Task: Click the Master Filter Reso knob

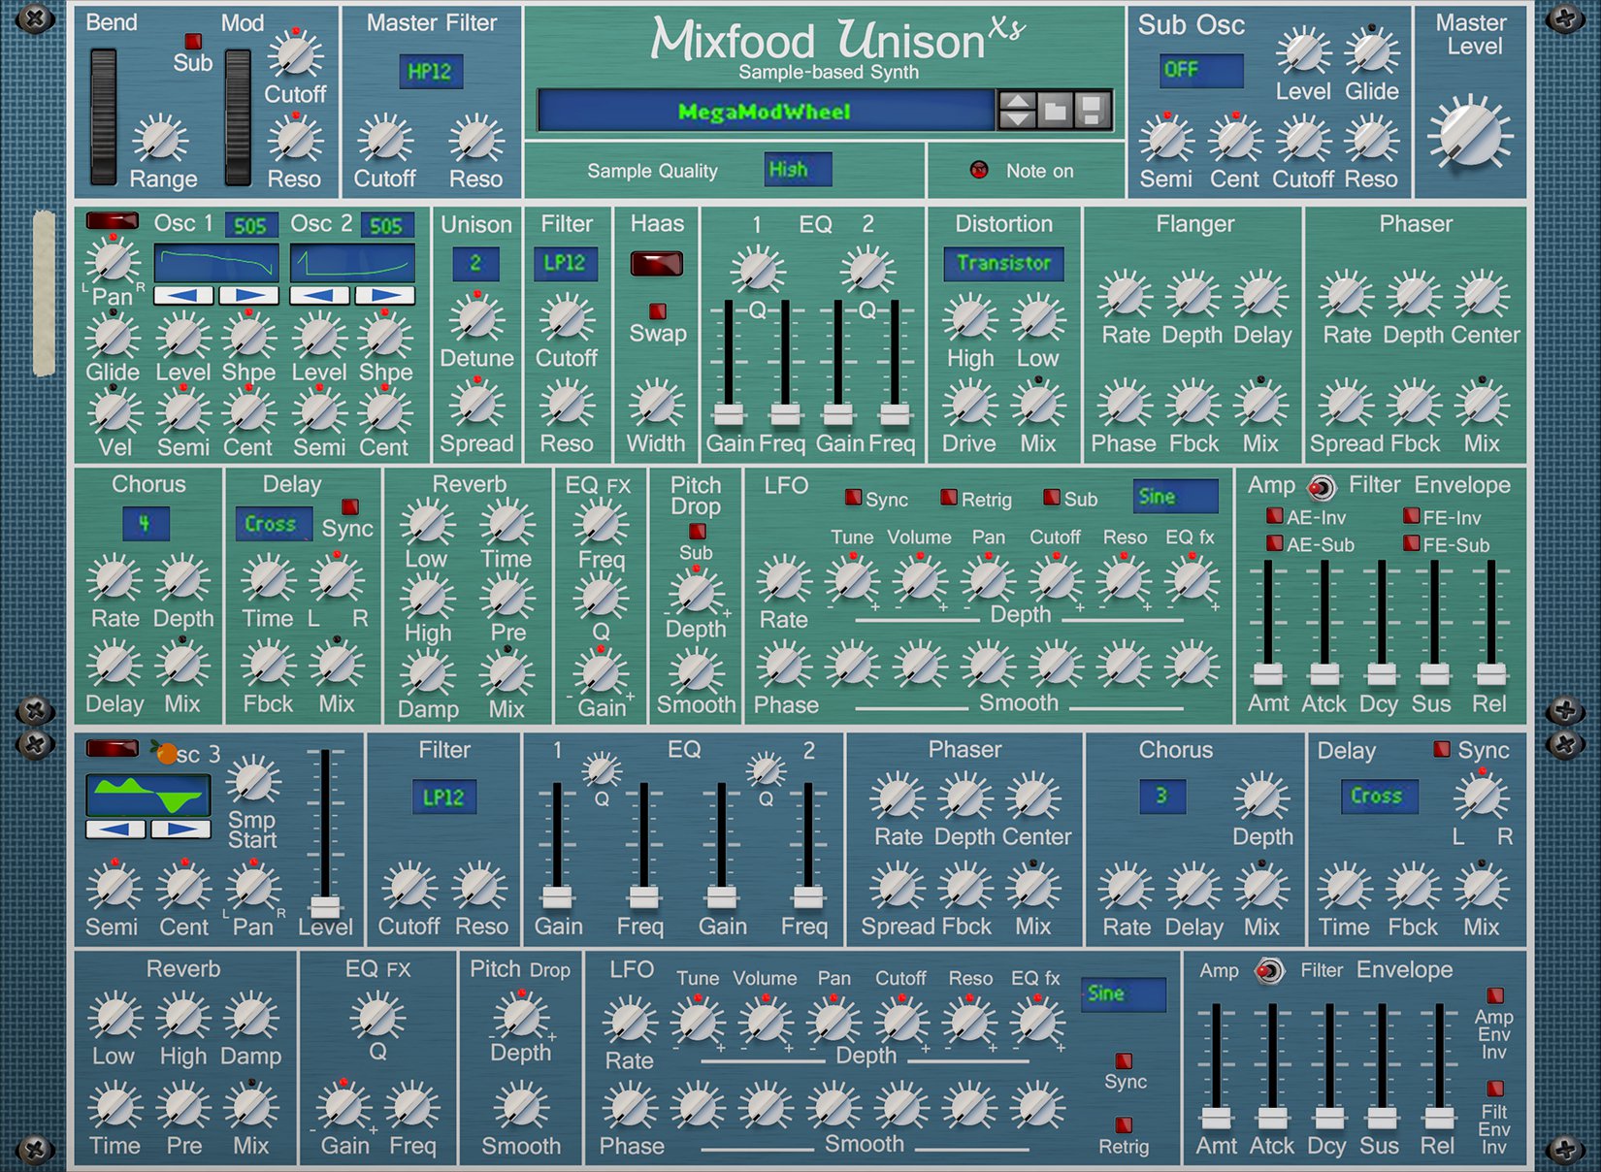Action: (x=475, y=139)
